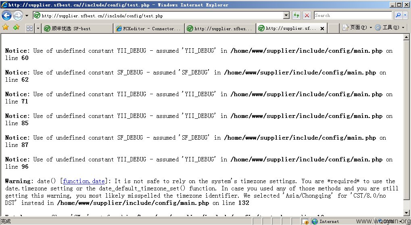Show Quick Tabs thumbnail view
Image resolution: width=411 pixels, height=225 pixels.
[29, 28]
